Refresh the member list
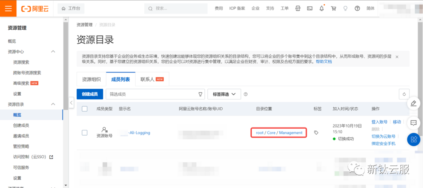Image resolution: width=423 pixels, height=188 pixels. point(404,94)
